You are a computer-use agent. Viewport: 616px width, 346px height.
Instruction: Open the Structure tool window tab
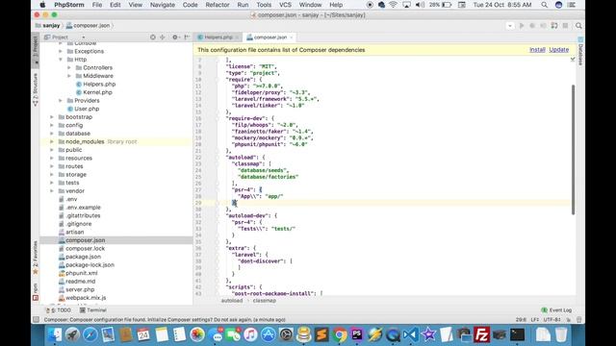point(36,89)
